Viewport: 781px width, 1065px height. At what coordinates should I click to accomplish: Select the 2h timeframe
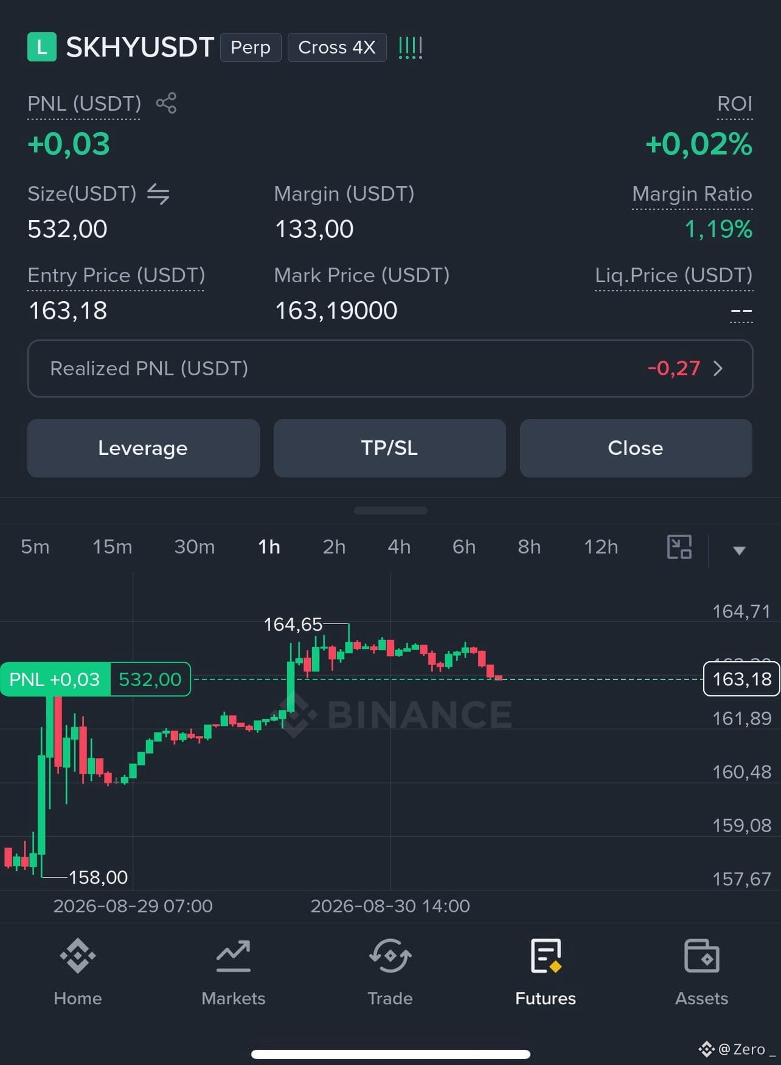[334, 547]
